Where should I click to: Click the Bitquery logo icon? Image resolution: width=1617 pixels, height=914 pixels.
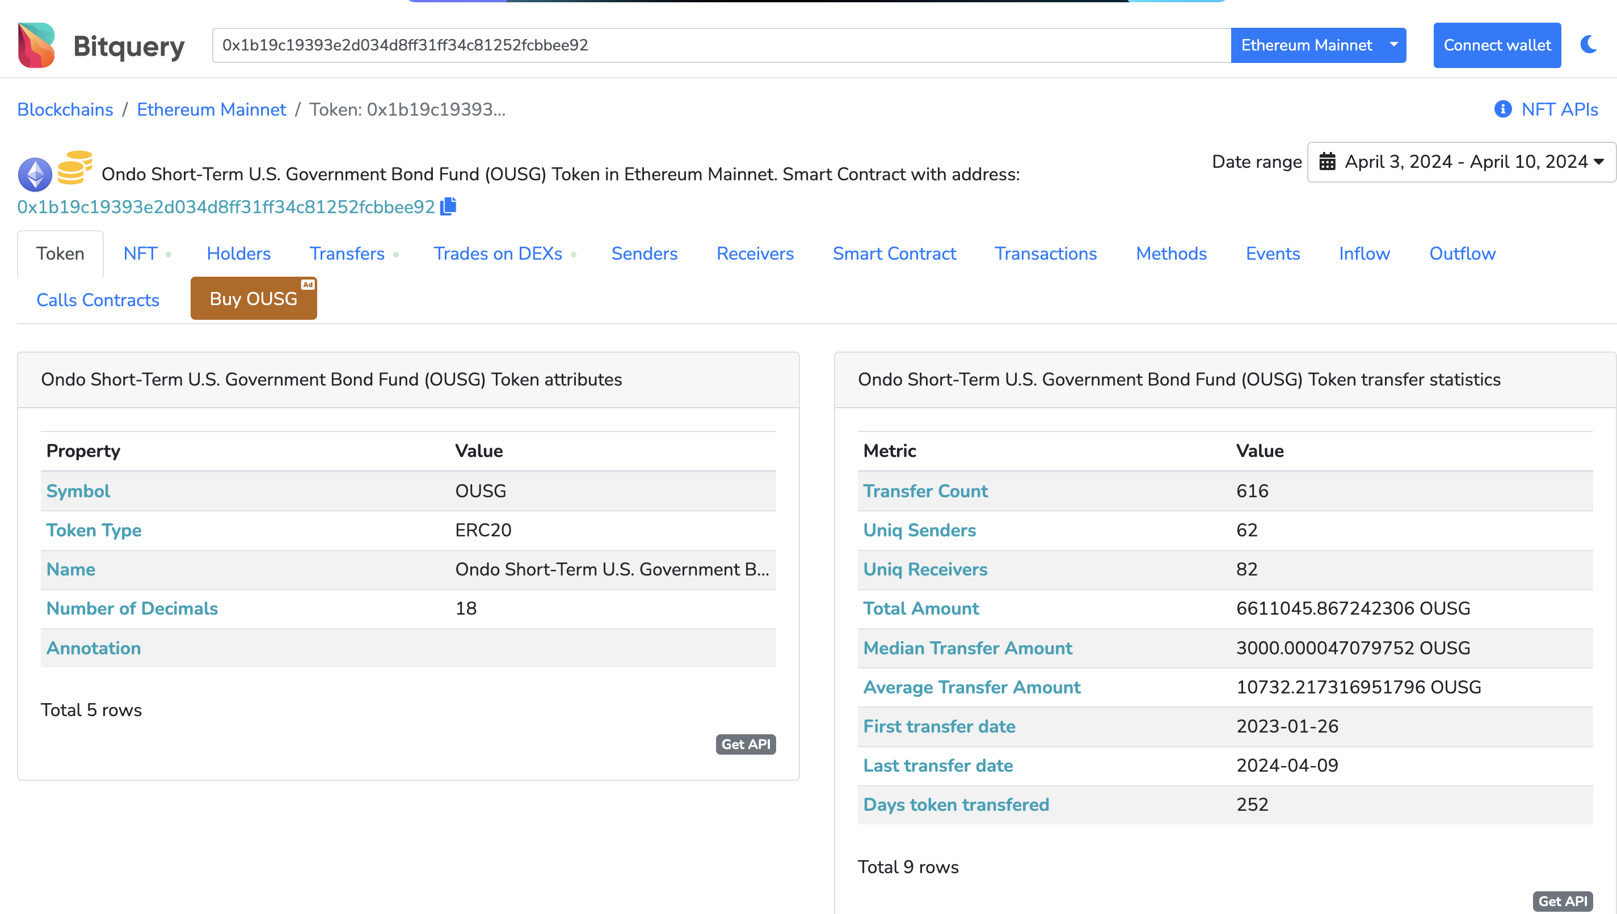36,45
